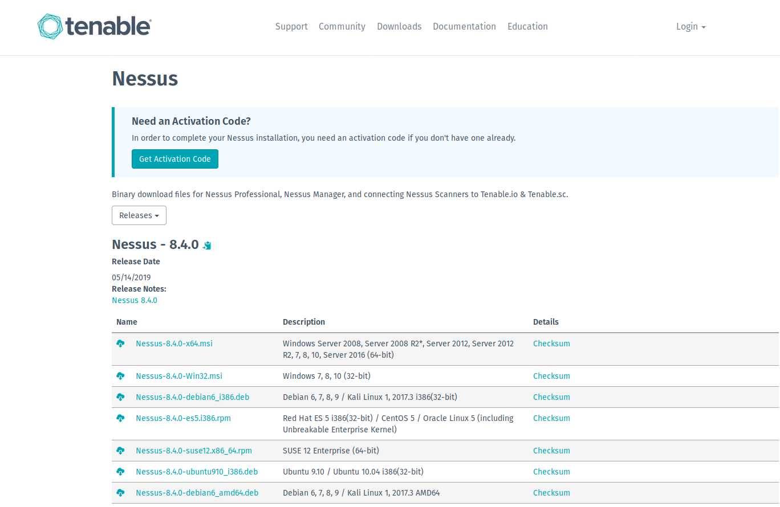Viewport: 780px width, 507px height.
Task: Click the Description column header
Action: click(304, 322)
